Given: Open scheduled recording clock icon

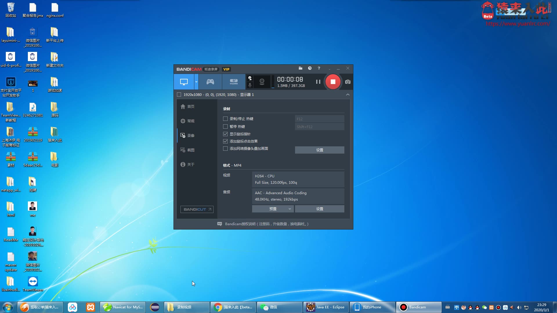Looking at the screenshot, I should point(310,68).
